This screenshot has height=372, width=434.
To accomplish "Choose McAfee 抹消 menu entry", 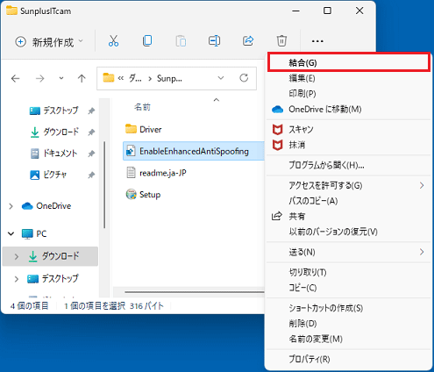I will [349, 145].
